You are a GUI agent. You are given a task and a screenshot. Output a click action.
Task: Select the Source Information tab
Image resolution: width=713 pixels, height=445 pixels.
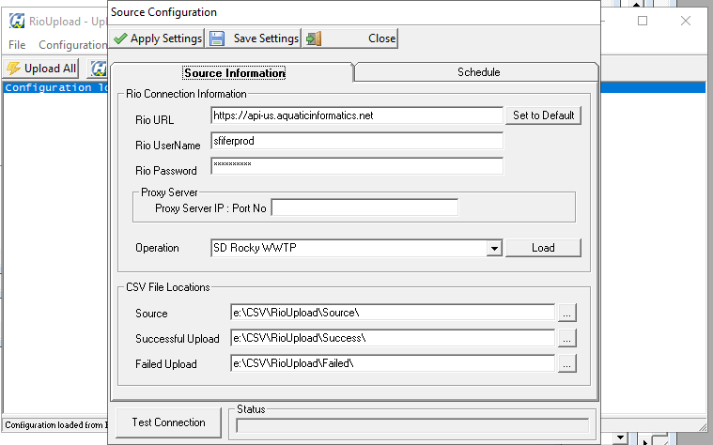tap(234, 72)
